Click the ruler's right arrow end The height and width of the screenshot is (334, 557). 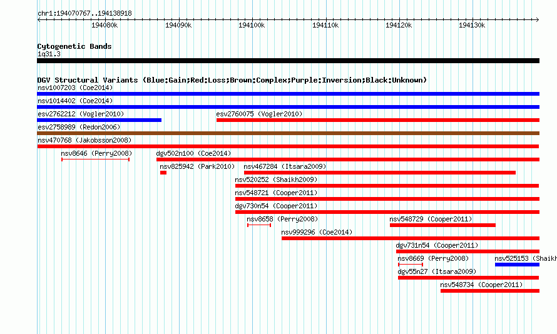pyautogui.click(x=538, y=19)
